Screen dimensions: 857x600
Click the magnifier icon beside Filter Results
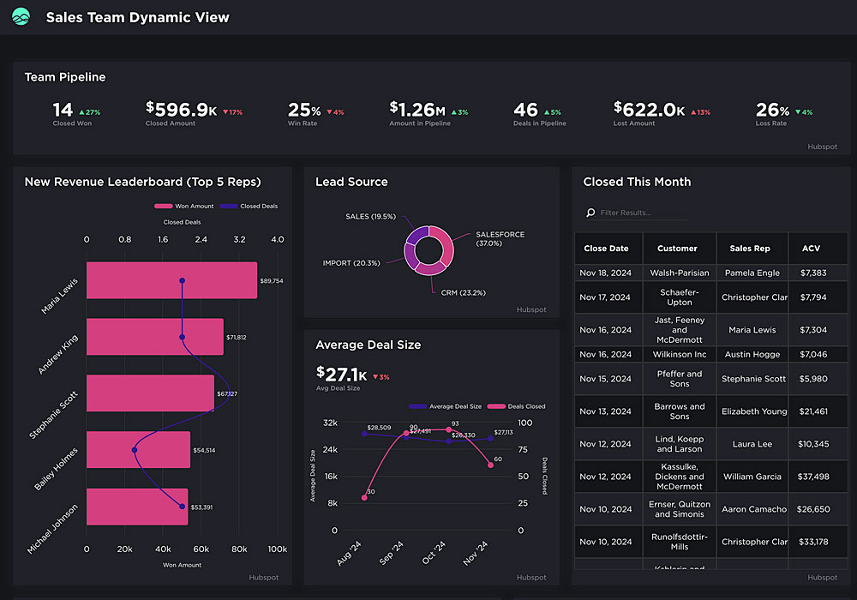590,213
